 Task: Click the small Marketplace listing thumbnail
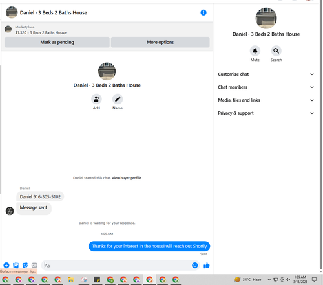(8, 29)
